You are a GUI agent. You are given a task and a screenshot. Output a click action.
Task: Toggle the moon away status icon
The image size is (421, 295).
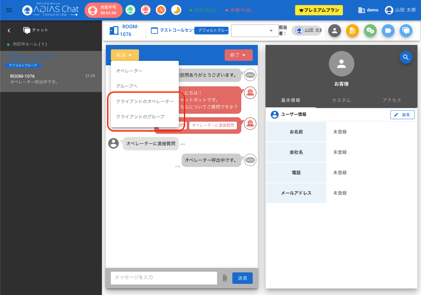tap(176, 10)
